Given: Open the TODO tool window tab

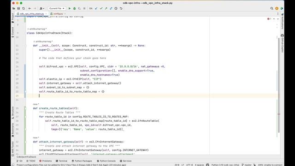Looking at the screenshot, I should click(x=31, y=161).
